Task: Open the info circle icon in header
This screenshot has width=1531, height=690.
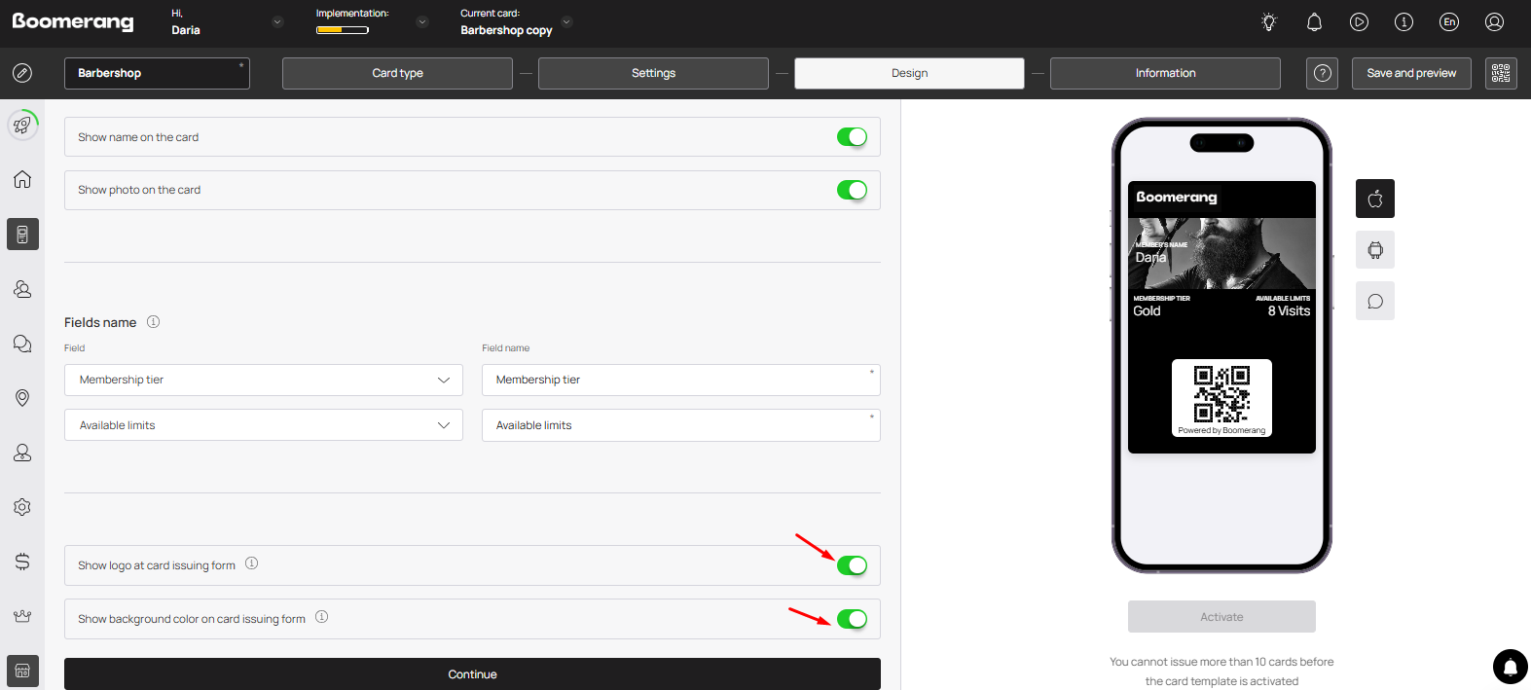Action: point(1403,22)
